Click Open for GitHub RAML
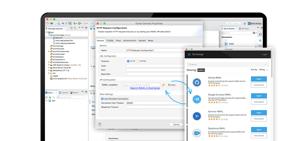The width and height of the screenshot is (305, 141). (x=259, y=79)
